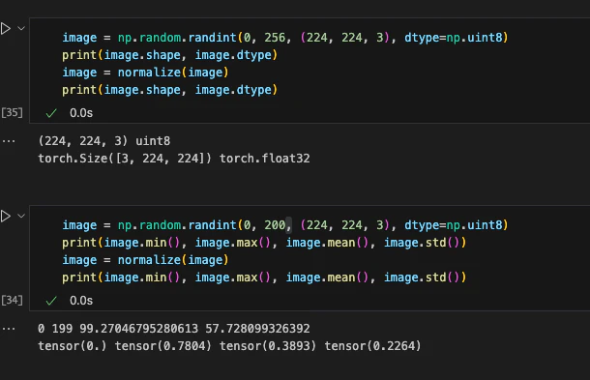Place cursor on 'image = normalize(image)' in cell [34]
Image resolution: width=590 pixels, height=380 pixels.
(145, 260)
